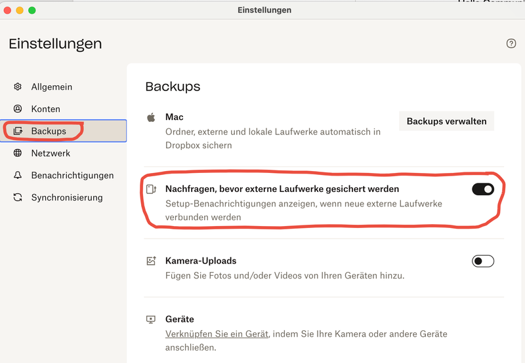This screenshot has height=363, width=525.
Task: Switch to the Netzwerk settings section
Action: point(51,153)
